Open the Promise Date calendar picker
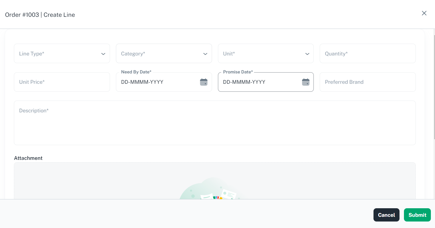 pos(305,82)
